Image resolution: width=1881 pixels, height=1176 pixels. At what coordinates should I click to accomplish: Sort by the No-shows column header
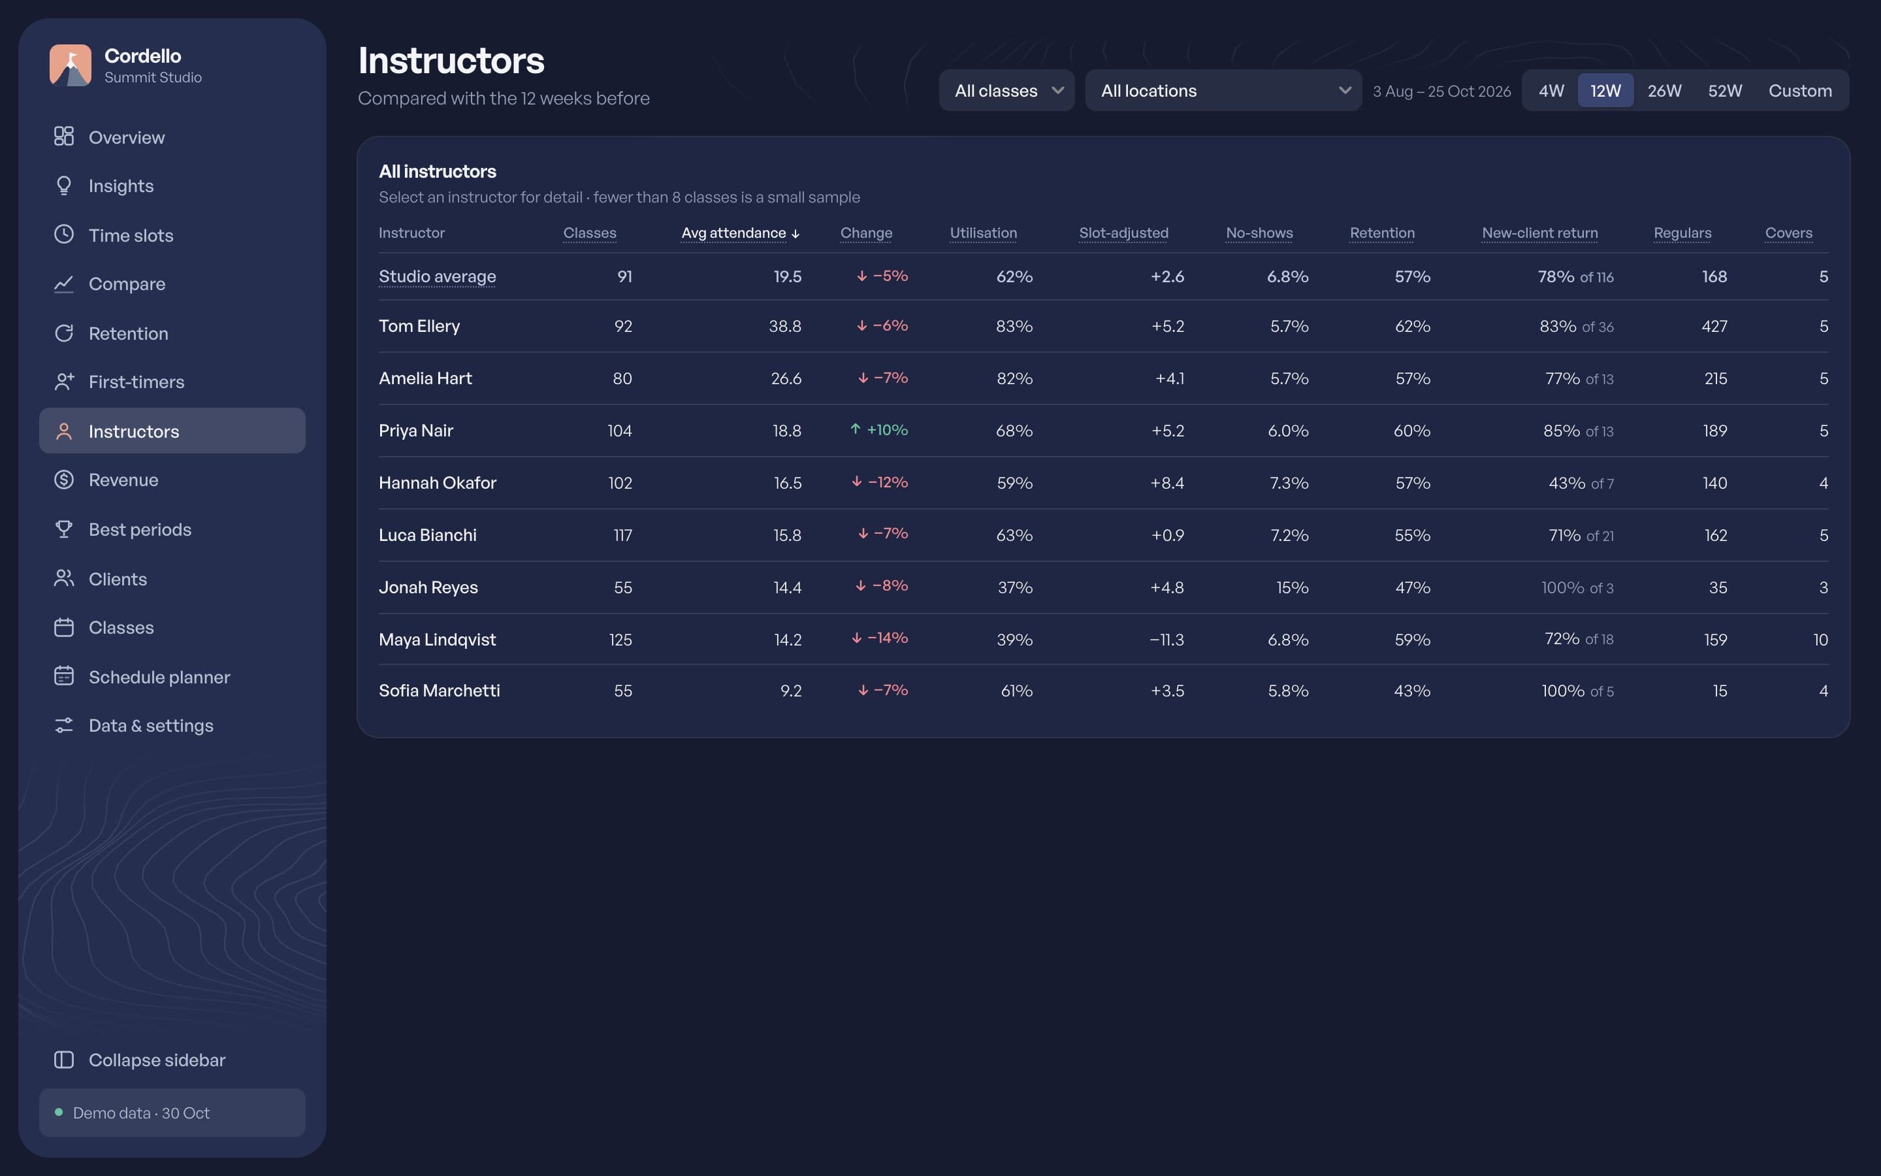pos(1259,233)
